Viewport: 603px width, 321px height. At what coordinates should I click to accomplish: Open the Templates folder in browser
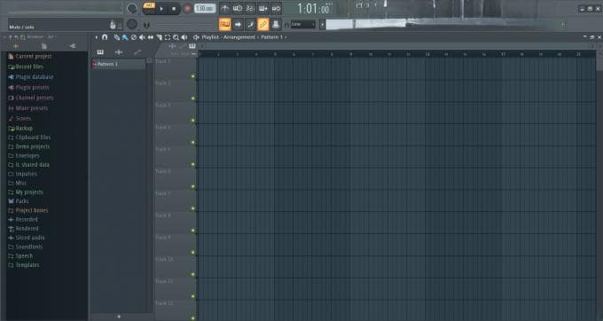(24, 265)
